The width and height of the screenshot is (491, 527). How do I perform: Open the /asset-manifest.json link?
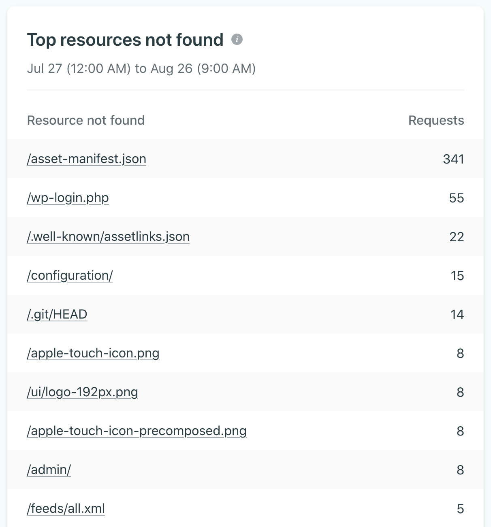click(x=86, y=159)
